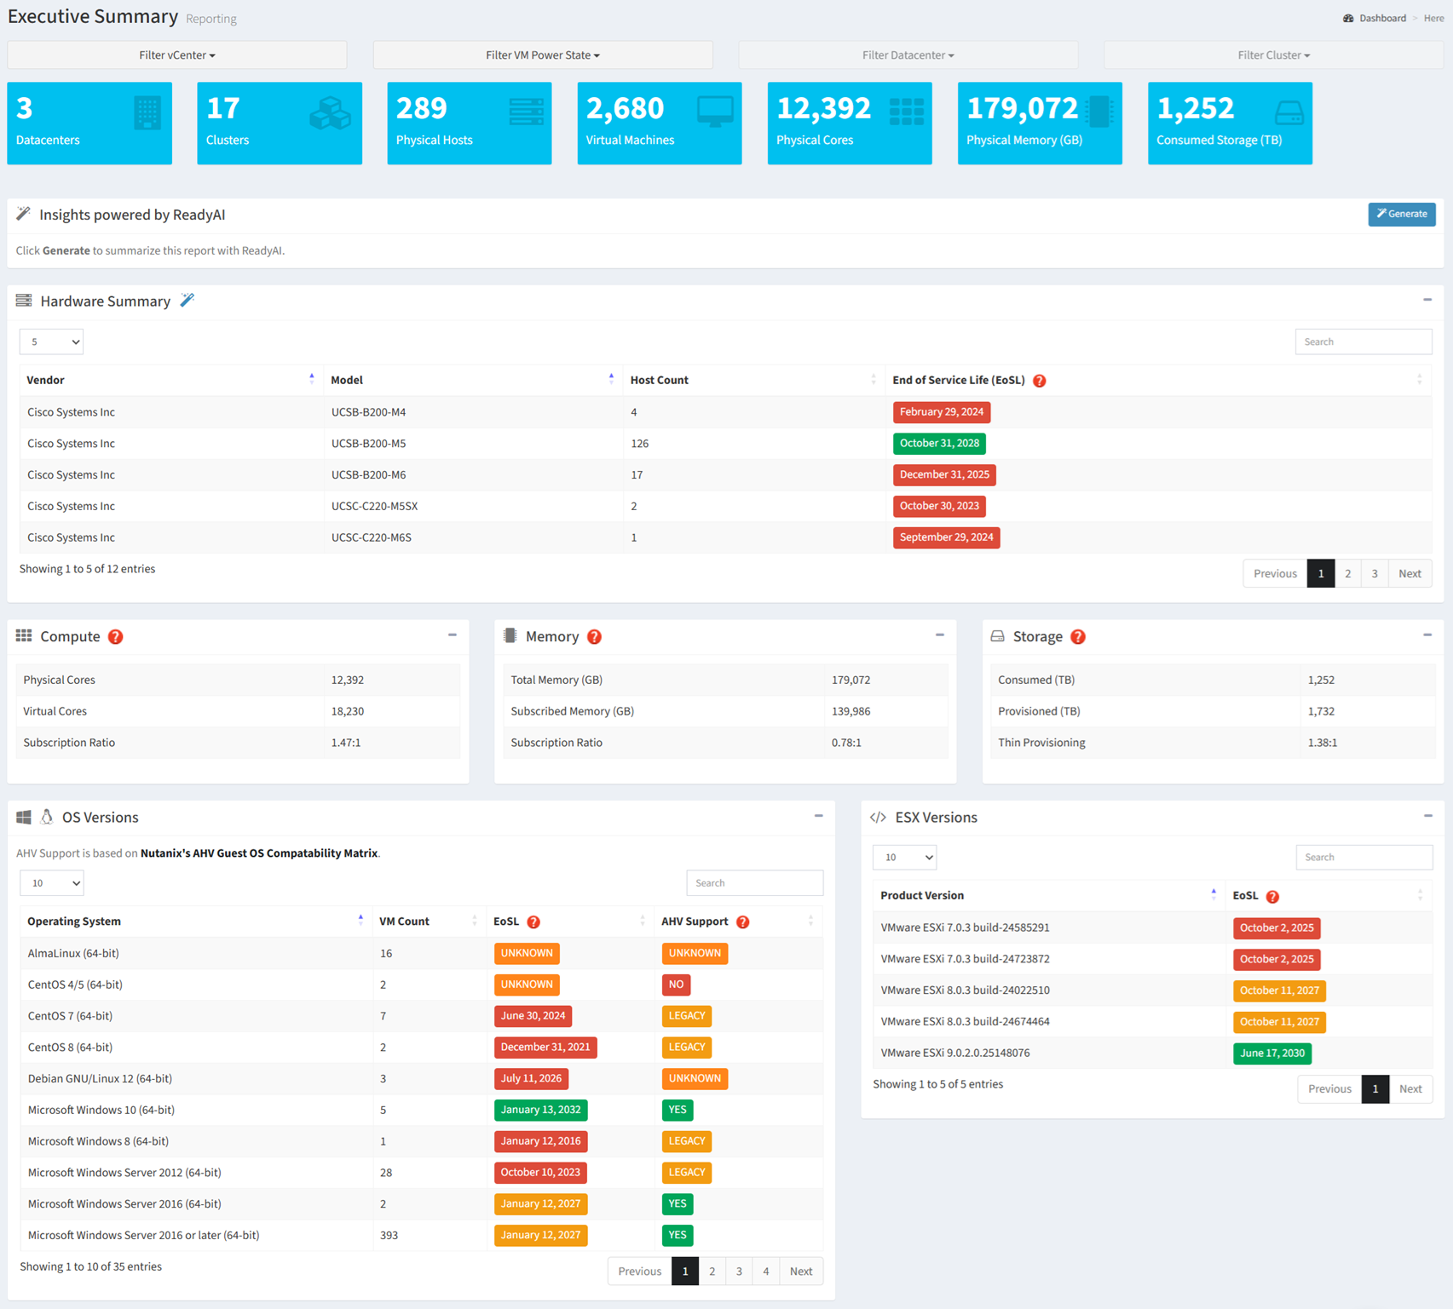1453x1309 pixels.
Task: Collapse the Hardware Summary panel
Action: pos(1427,300)
